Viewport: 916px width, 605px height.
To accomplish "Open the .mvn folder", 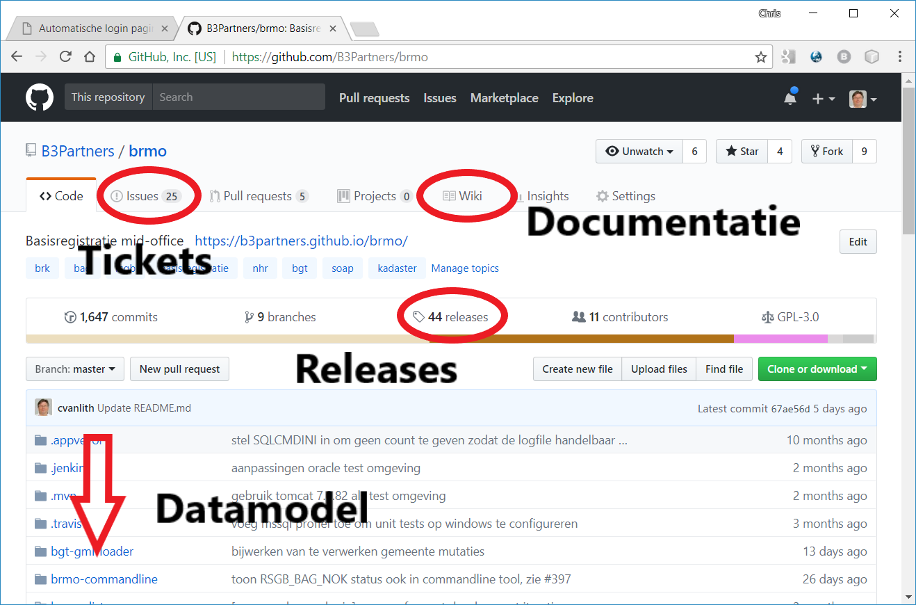I will pyautogui.click(x=63, y=496).
